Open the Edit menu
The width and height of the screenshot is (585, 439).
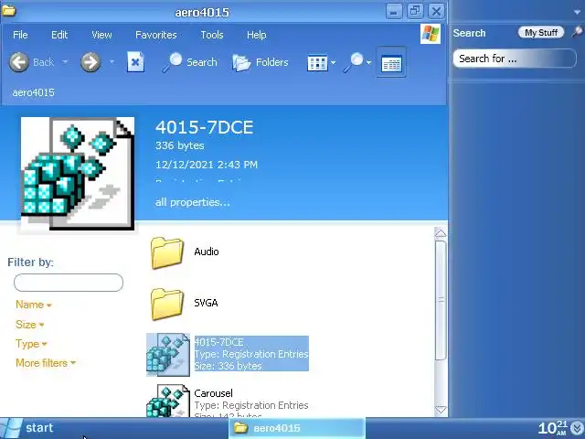59,35
